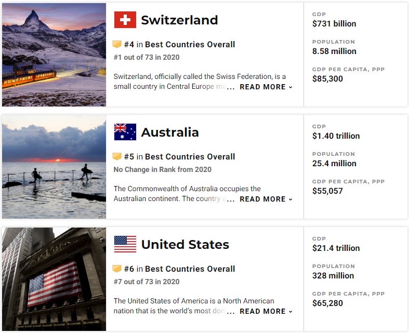Image resolution: width=409 pixels, height=333 pixels.
Task: Open the surfers sunset photo for Australia
Action: [x=54, y=167]
